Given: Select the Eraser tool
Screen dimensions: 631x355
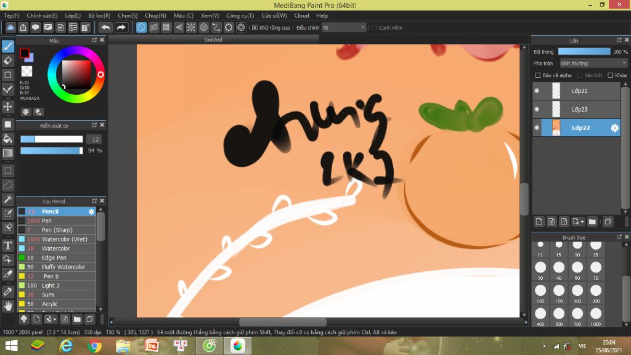Looking at the screenshot, I should pyautogui.click(x=7, y=60).
